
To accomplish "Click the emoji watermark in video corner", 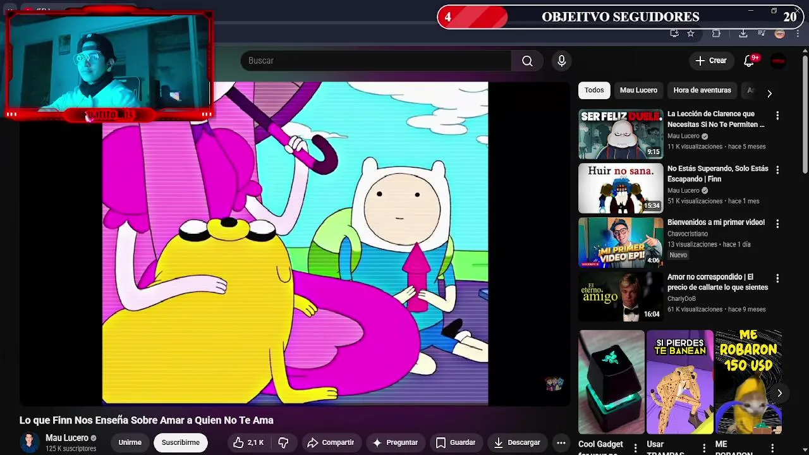I will tap(554, 384).
